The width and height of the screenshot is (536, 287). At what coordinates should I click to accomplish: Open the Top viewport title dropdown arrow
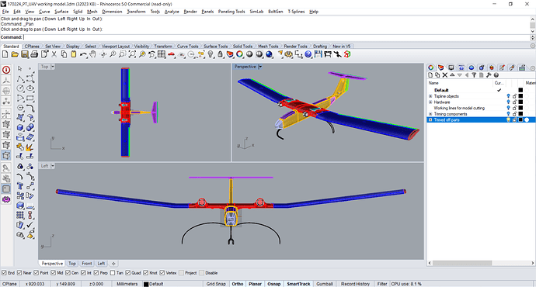pos(53,67)
